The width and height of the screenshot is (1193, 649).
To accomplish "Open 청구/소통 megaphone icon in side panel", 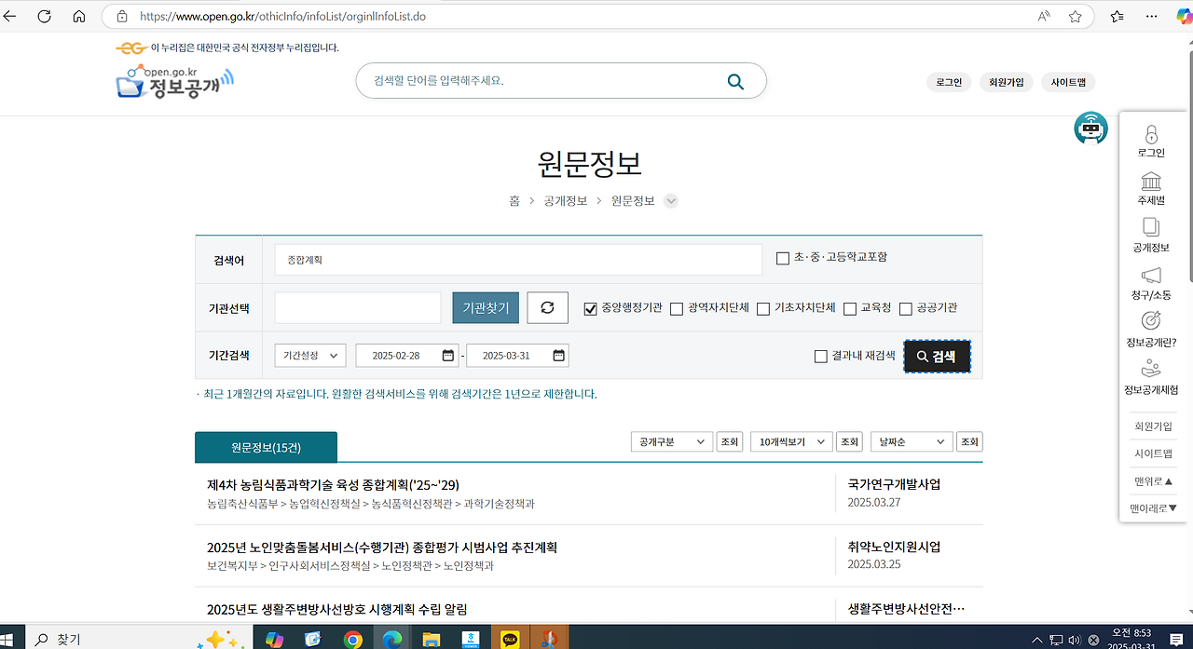I will [1151, 276].
